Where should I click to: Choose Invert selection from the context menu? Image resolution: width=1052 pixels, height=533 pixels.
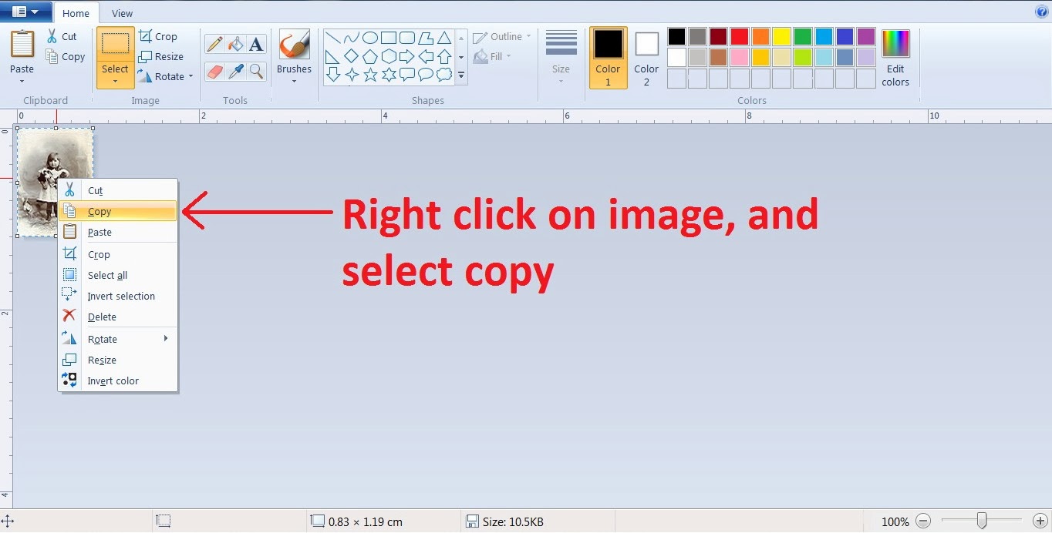[120, 296]
